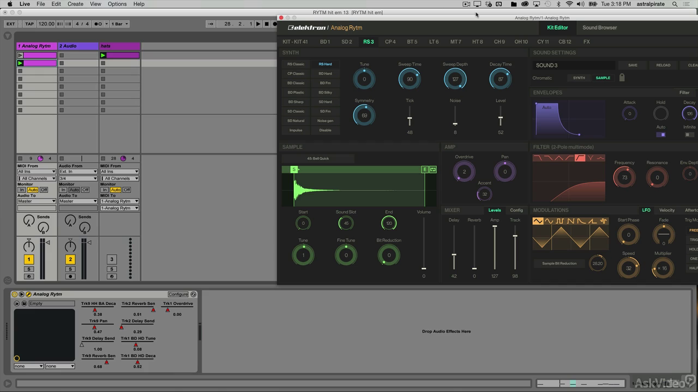Arm track 2 for recording
The height and width of the screenshot is (392, 698).
tap(70, 277)
